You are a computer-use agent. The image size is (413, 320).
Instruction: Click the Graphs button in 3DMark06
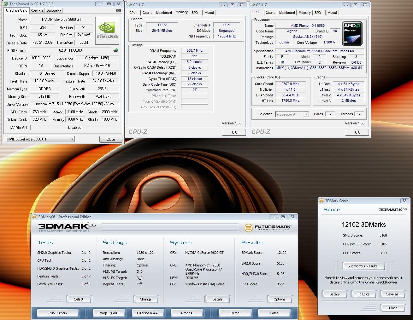pyautogui.click(x=188, y=313)
